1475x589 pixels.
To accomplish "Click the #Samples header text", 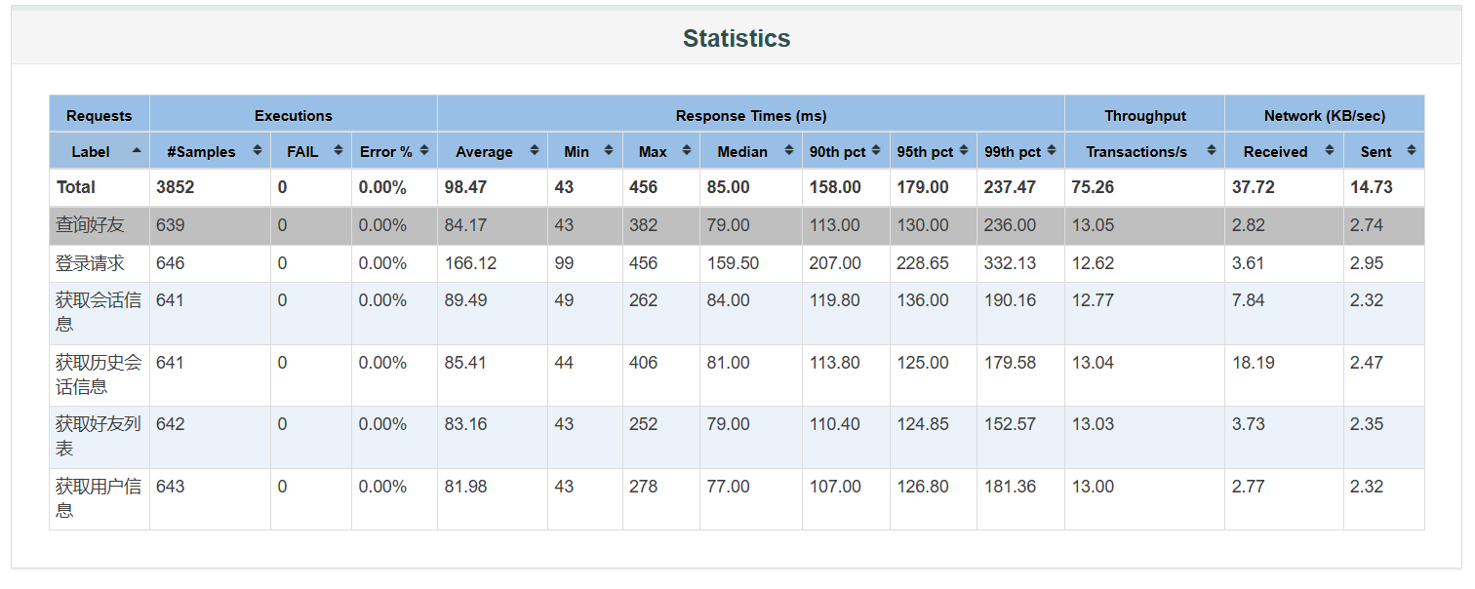I will point(201,151).
